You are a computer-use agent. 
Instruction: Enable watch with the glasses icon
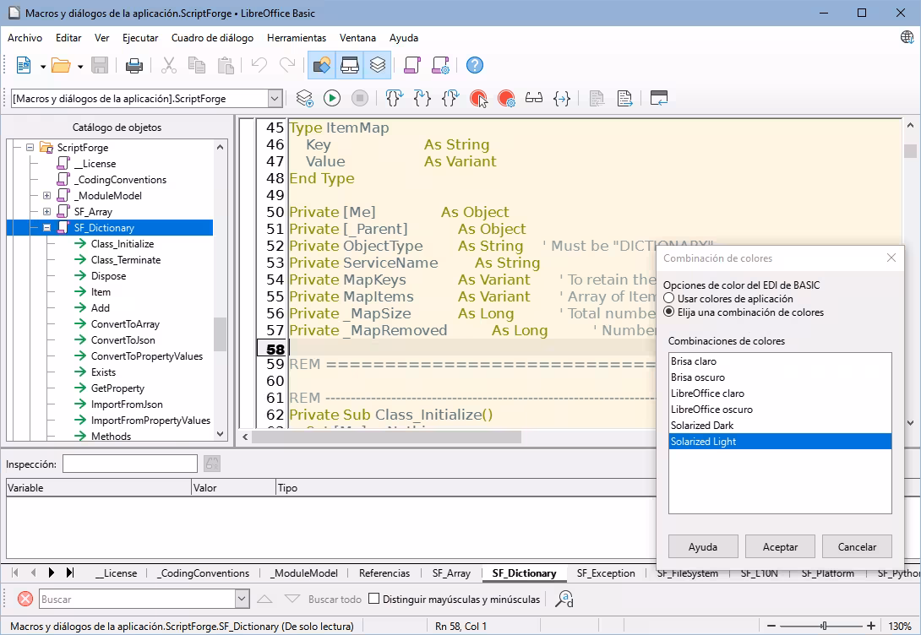point(534,98)
